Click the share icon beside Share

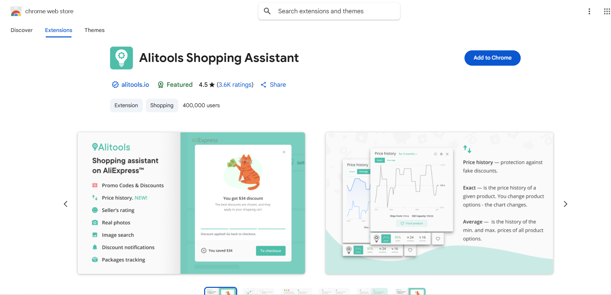coord(263,85)
